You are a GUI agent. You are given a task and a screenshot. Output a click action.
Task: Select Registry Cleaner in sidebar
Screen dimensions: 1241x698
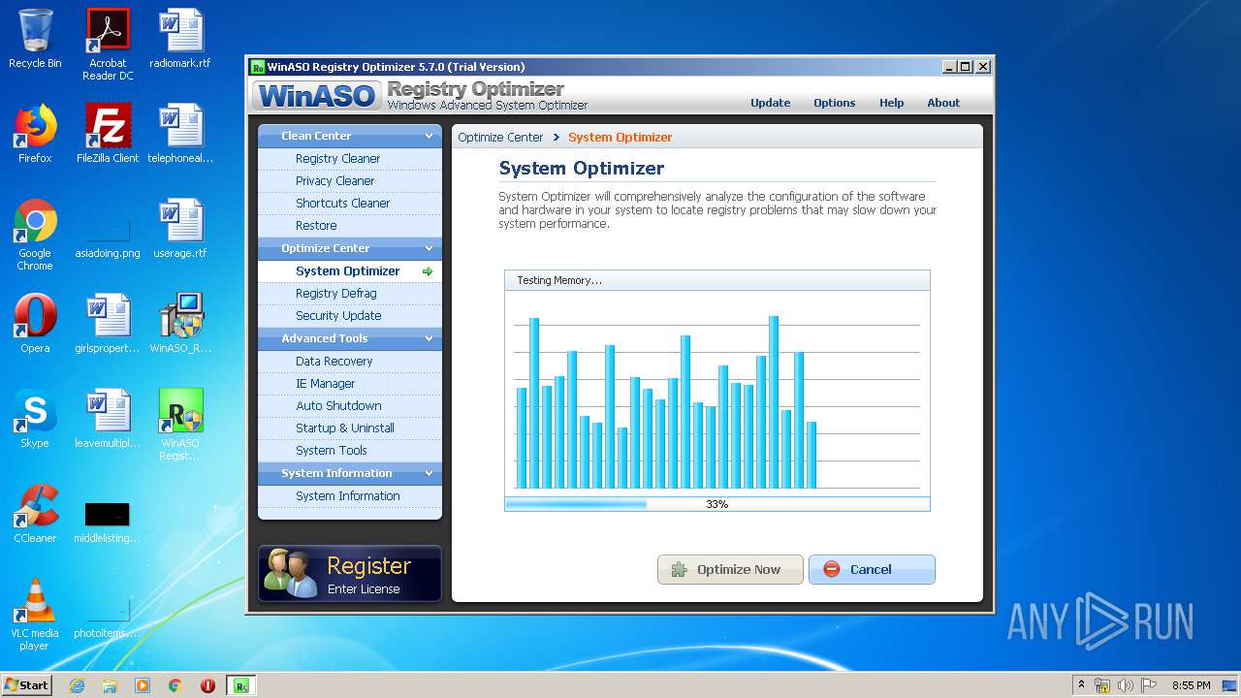click(350, 159)
